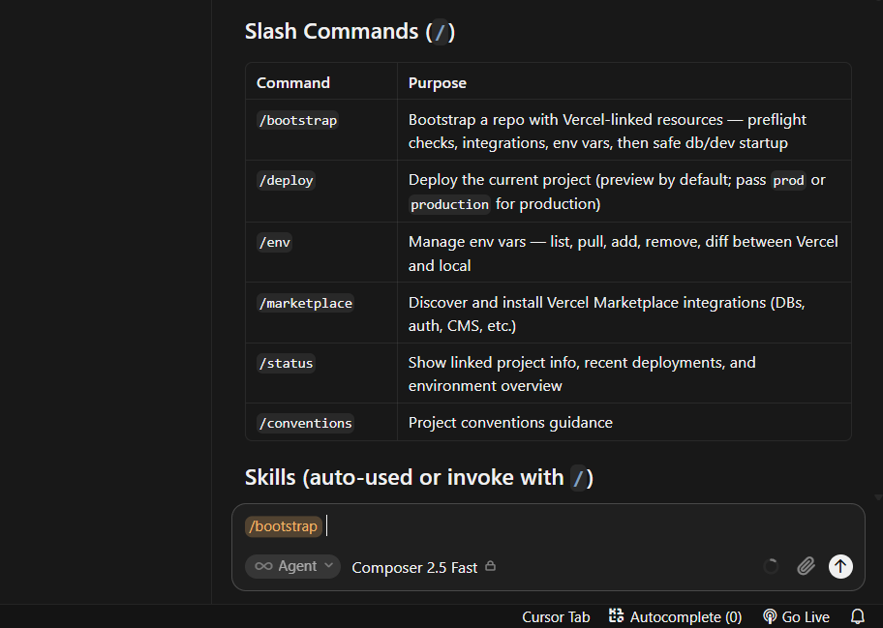883x628 pixels.
Task: Open the Agent mode dropdown chevron
Action: pyautogui.click(x=329, y=565)
